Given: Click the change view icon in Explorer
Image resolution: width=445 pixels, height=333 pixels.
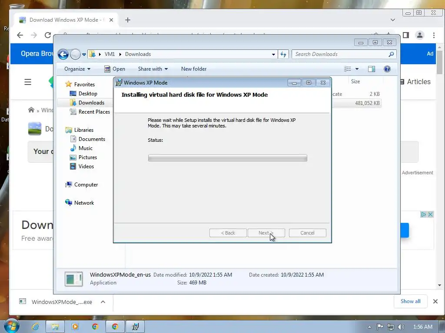Looking at the screenshot, I should [x=347, y=69].
